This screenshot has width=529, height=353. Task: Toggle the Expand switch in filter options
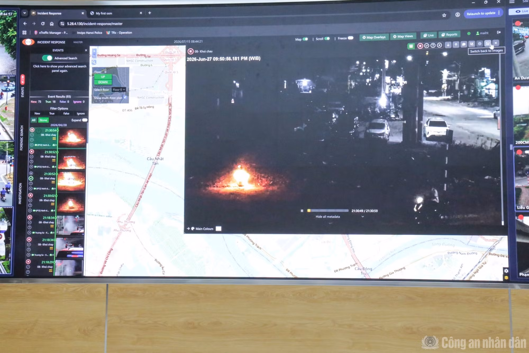point(85,120)
